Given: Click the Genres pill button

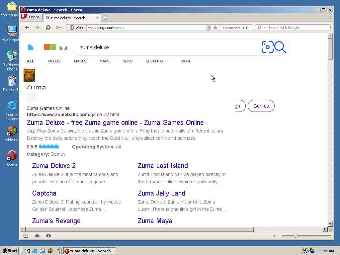Looking at the screenshot, I should 261,106.
